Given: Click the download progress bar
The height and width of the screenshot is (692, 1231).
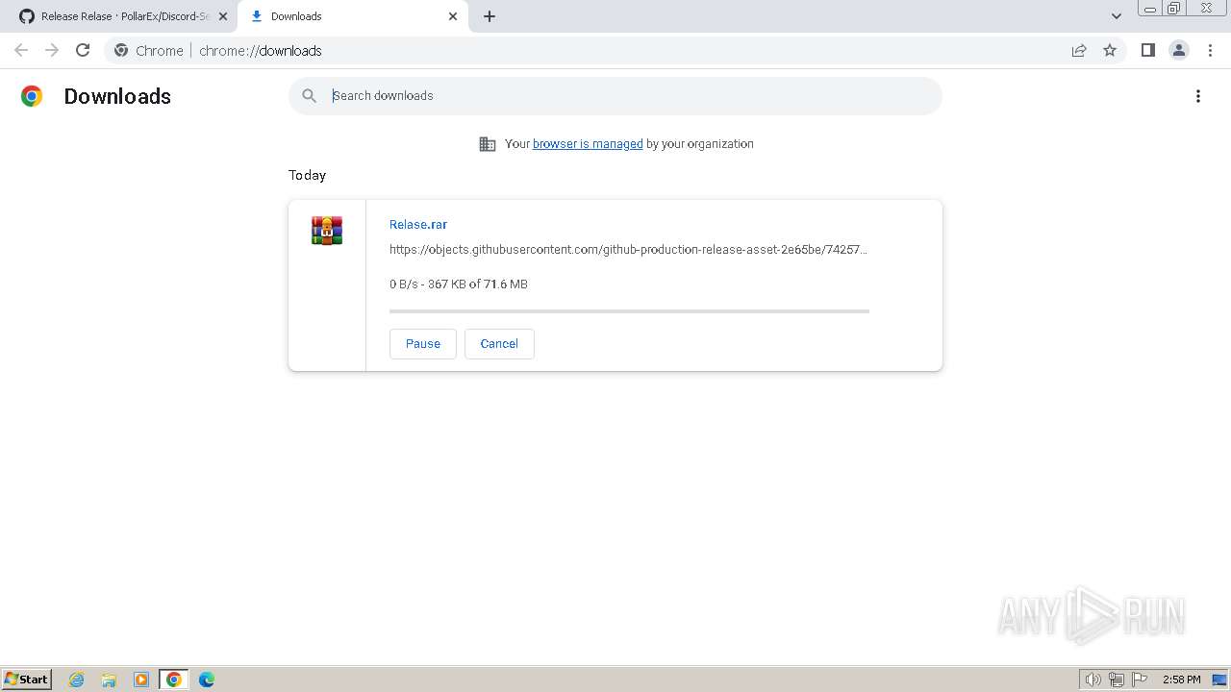Looking at the screenshot, I should [x=629, y=311].
